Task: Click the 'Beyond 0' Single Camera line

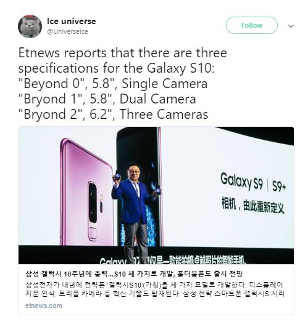Action: 113,83
